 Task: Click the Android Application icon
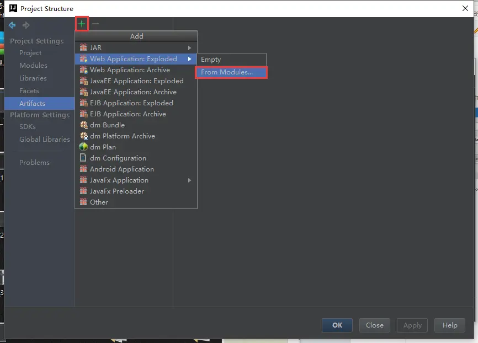[83, 169]
